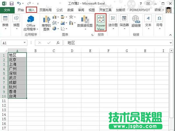Select the 插入 (Insert) ribbon tab
175x131 pixels.
32,10
